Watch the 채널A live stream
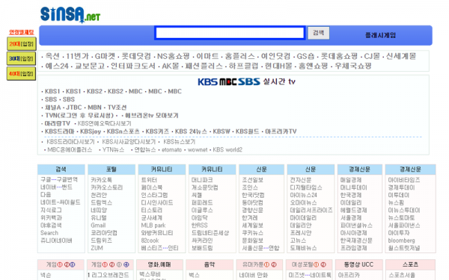Image resolution: width=449 pixels, height=280 pixels. (52, 108)
